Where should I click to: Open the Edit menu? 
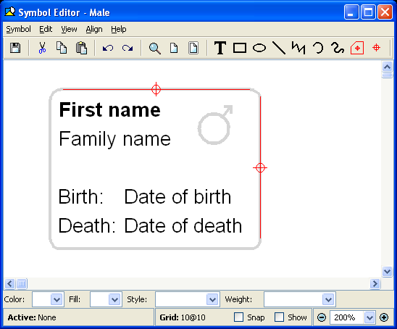point(46,30)
